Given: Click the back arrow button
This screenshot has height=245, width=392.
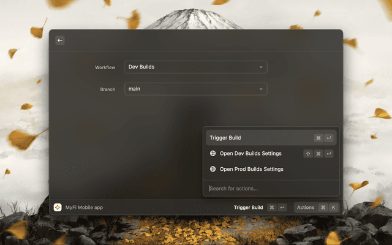Looking at the screenshot, I should [60, 40].
